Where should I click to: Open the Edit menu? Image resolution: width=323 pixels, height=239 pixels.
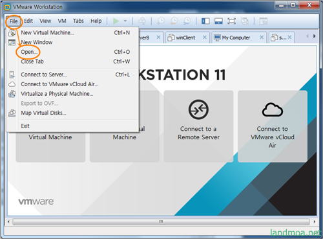[x=28, y=21]
